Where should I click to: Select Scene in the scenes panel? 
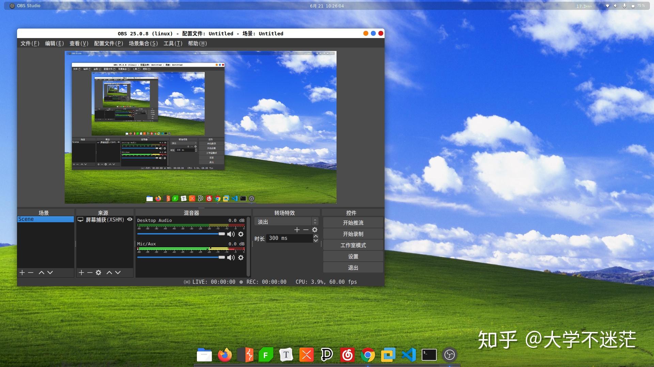(x=45, y=219)
